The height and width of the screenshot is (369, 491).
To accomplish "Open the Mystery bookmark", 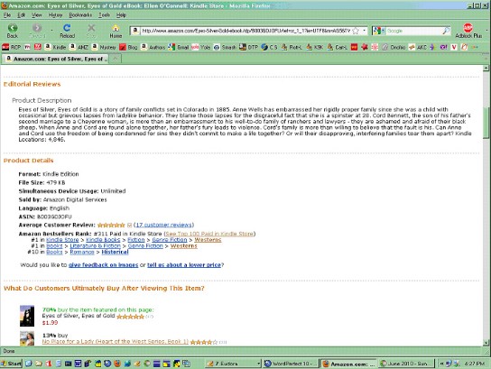I will 104,47.
